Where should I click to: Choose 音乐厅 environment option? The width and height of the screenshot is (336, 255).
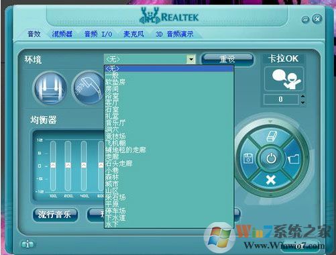tap(169, 123)
